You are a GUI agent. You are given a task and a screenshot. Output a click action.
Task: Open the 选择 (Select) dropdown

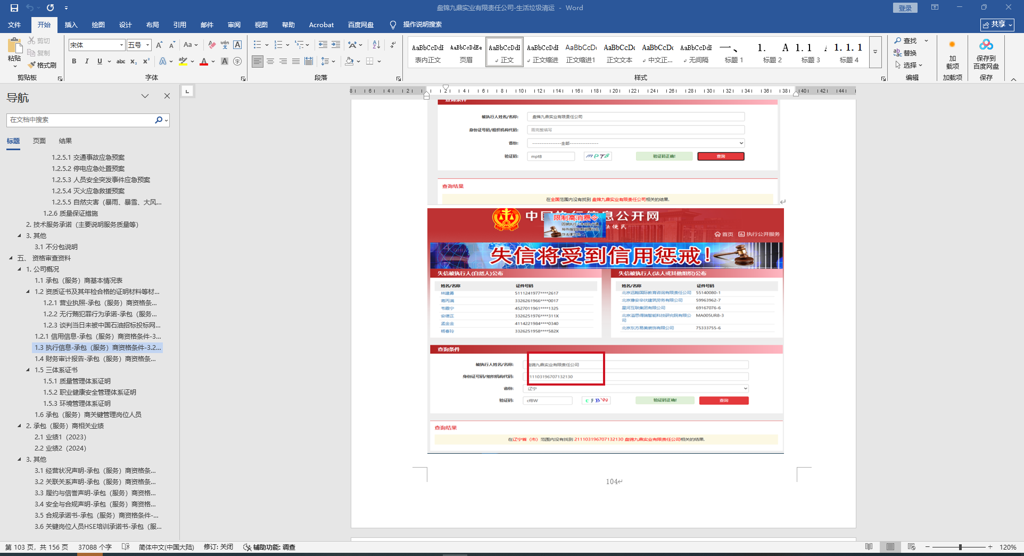[x=909, y=65]
